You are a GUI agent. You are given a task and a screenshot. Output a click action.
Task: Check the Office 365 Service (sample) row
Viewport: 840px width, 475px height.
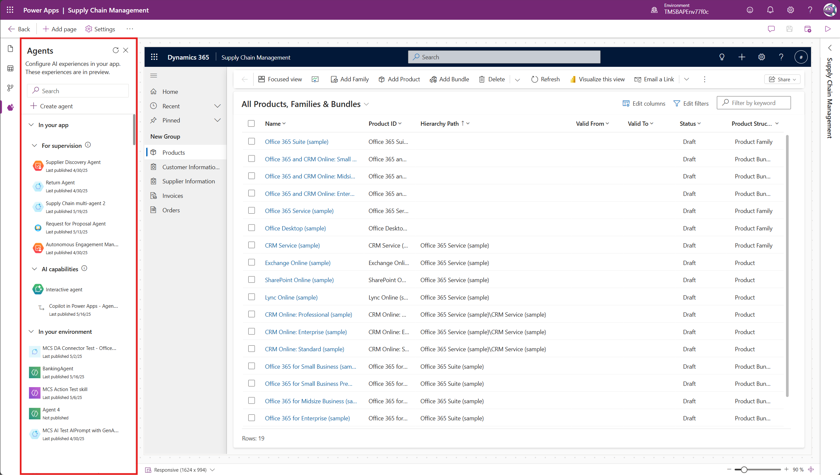click(x=252, y=210)
